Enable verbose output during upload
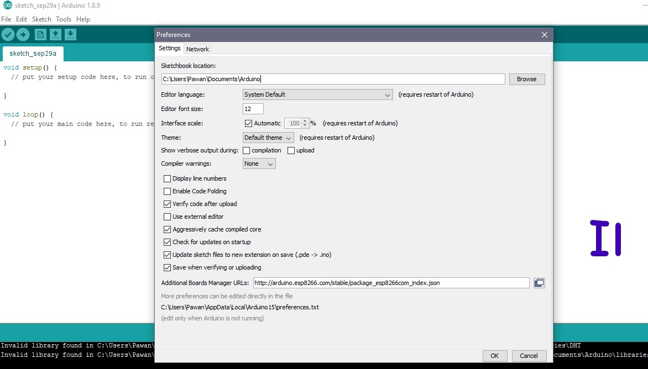648x369 pixels. [291, 151]
